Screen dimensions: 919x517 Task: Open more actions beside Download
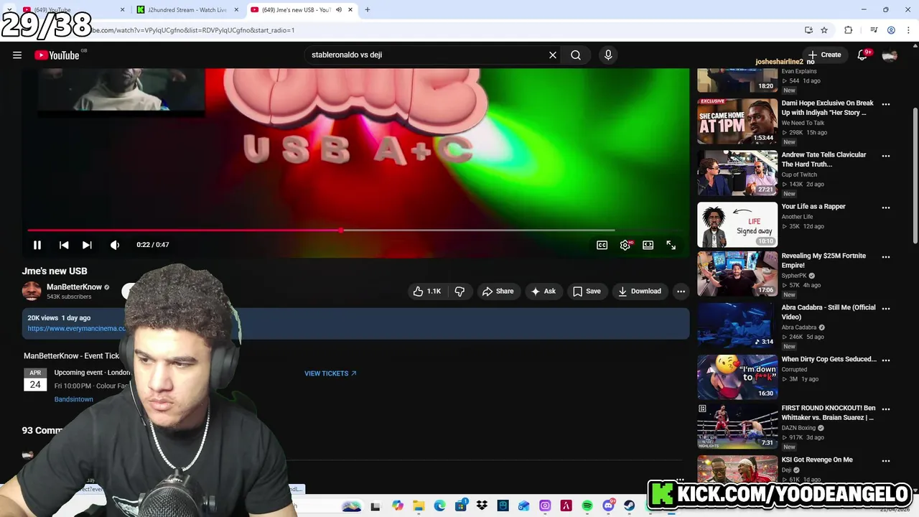coord(681,291)
